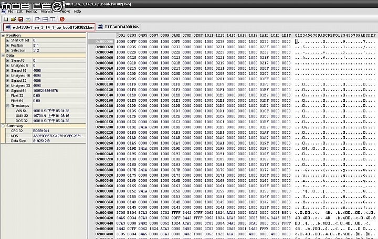Expand the Selection row
Viewport: 378px width, 239px height.
(x=8, y=50)
